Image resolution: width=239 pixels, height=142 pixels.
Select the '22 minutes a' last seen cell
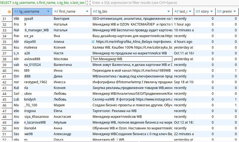point(183,134)
